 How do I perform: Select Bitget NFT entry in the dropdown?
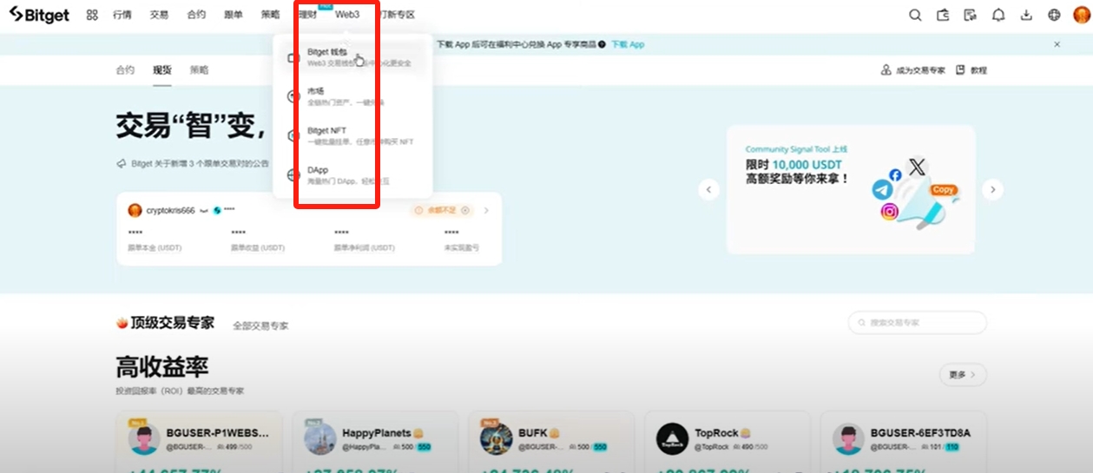pos(352,135)
